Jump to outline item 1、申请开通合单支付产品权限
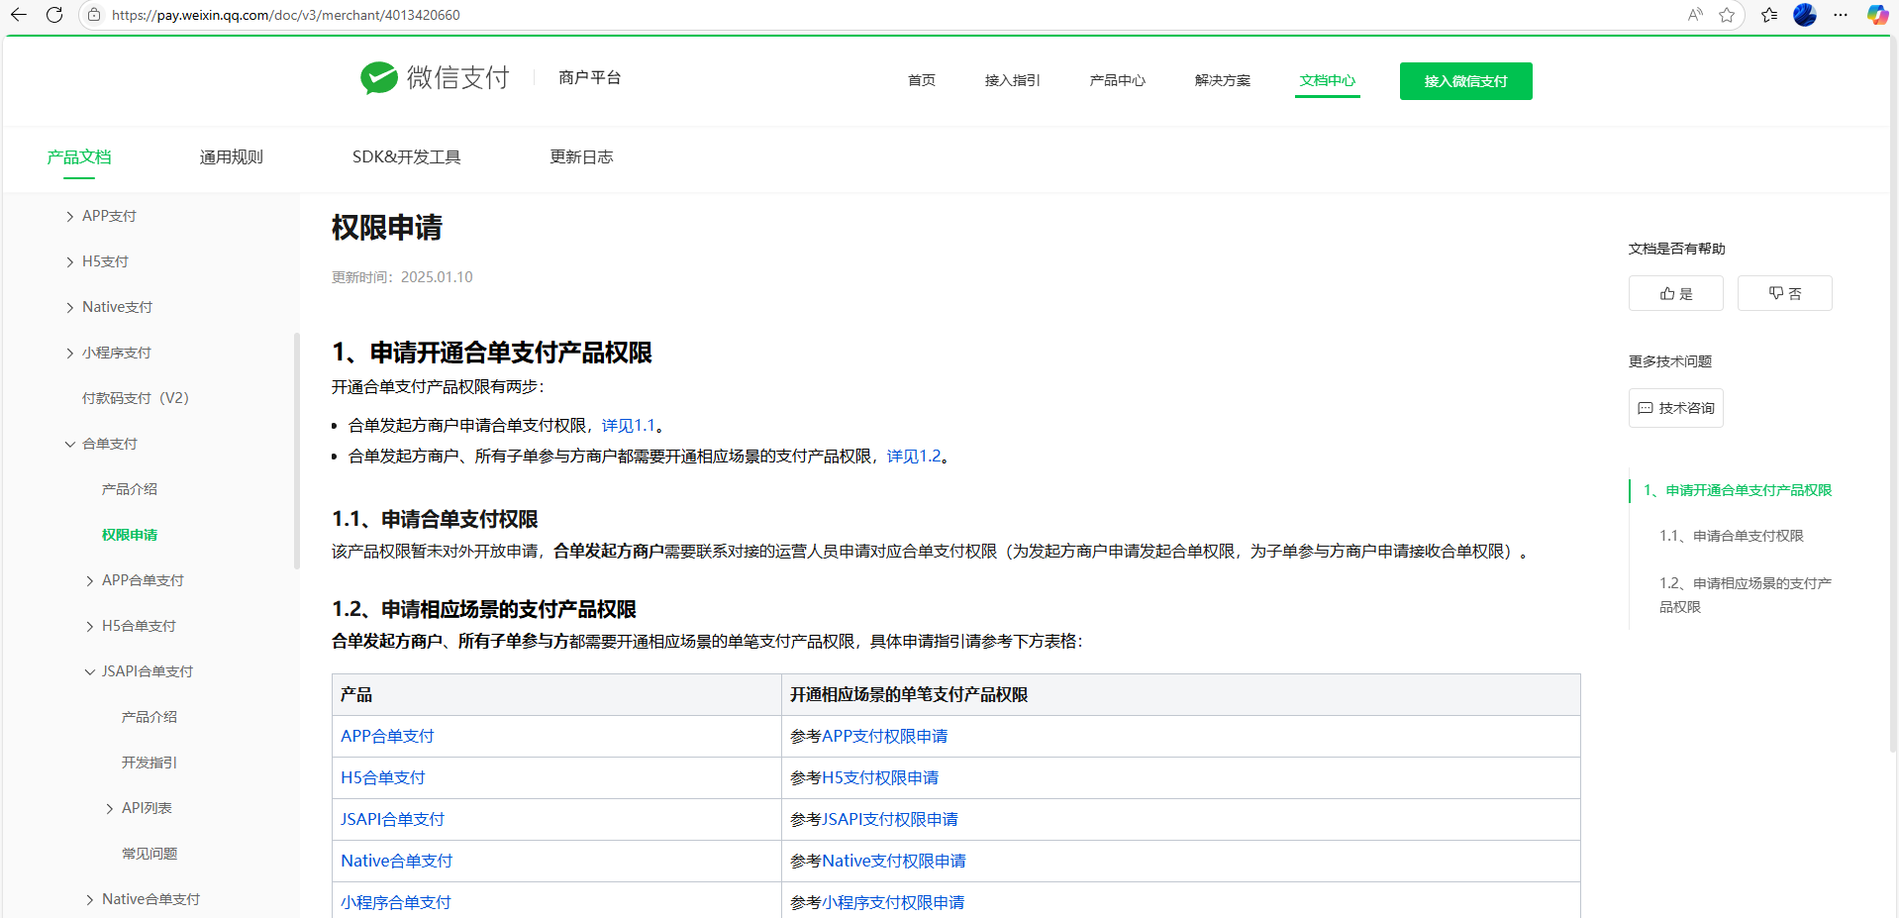Screen dimensions: 1899x918 click(1738, 490)
